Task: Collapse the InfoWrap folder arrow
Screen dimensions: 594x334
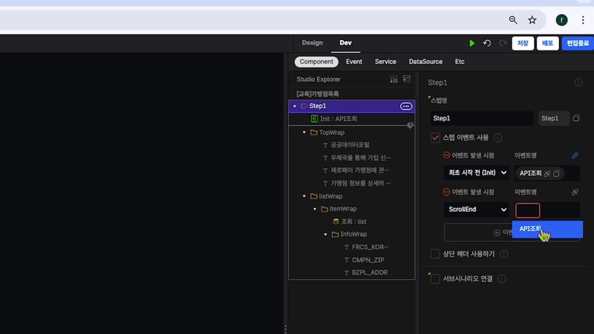Action: tap(325, 235)
